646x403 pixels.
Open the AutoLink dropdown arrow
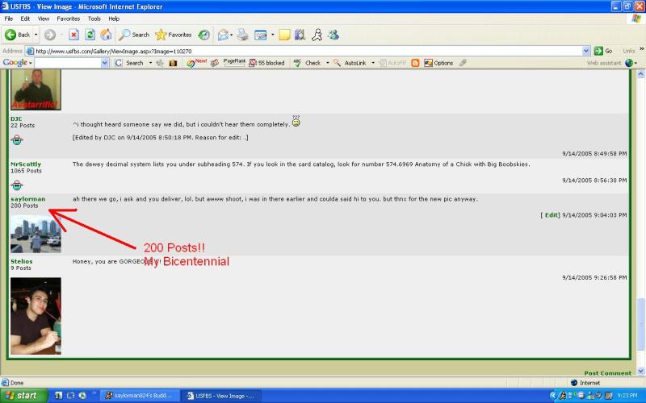click(373, 63)
